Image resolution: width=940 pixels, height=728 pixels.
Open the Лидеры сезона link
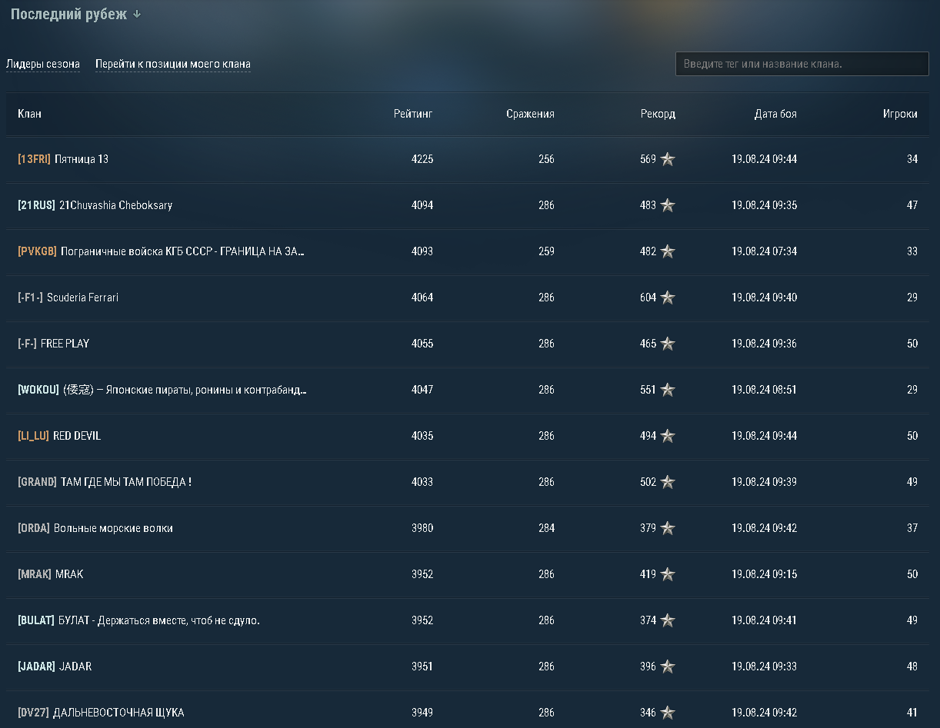(x=43, y=64)
